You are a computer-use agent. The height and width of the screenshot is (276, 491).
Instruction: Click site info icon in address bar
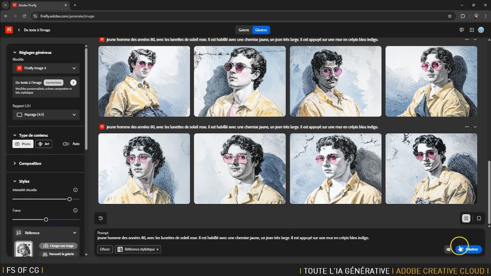(x=35, y=16)
